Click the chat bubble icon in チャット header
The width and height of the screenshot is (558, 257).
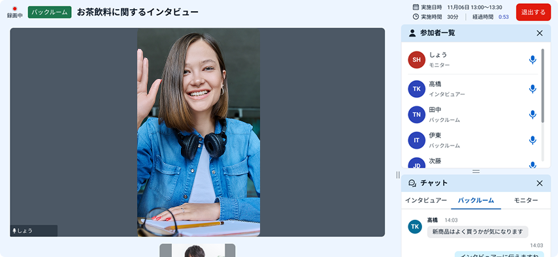pyautogui.click(x=412, y=183)
